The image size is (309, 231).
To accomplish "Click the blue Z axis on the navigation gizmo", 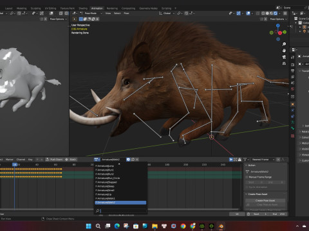I will (x=278, y=26).
